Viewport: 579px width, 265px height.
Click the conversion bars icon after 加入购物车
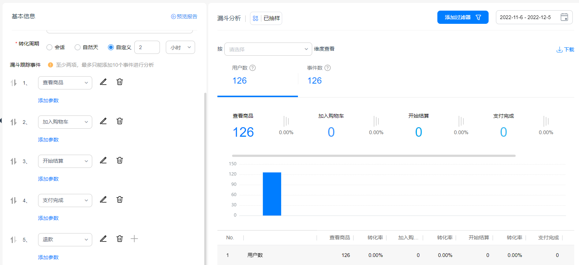[376, 121]
